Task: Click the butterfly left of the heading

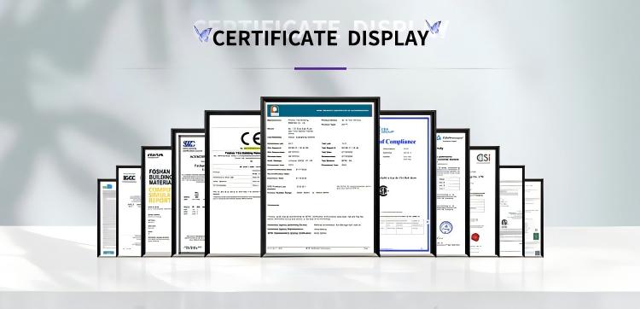Action: coord(203,33)
